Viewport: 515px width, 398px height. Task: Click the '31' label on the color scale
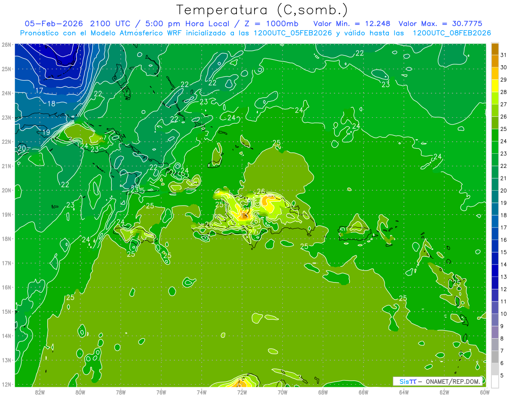pyautogui.click(x=503, y=55)
